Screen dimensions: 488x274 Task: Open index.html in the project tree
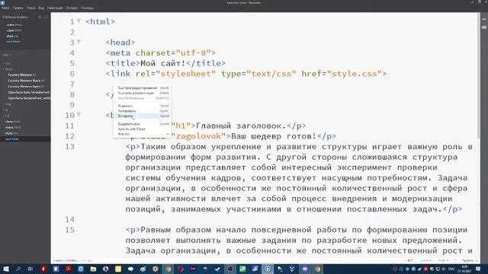click(x=13, y=127)
